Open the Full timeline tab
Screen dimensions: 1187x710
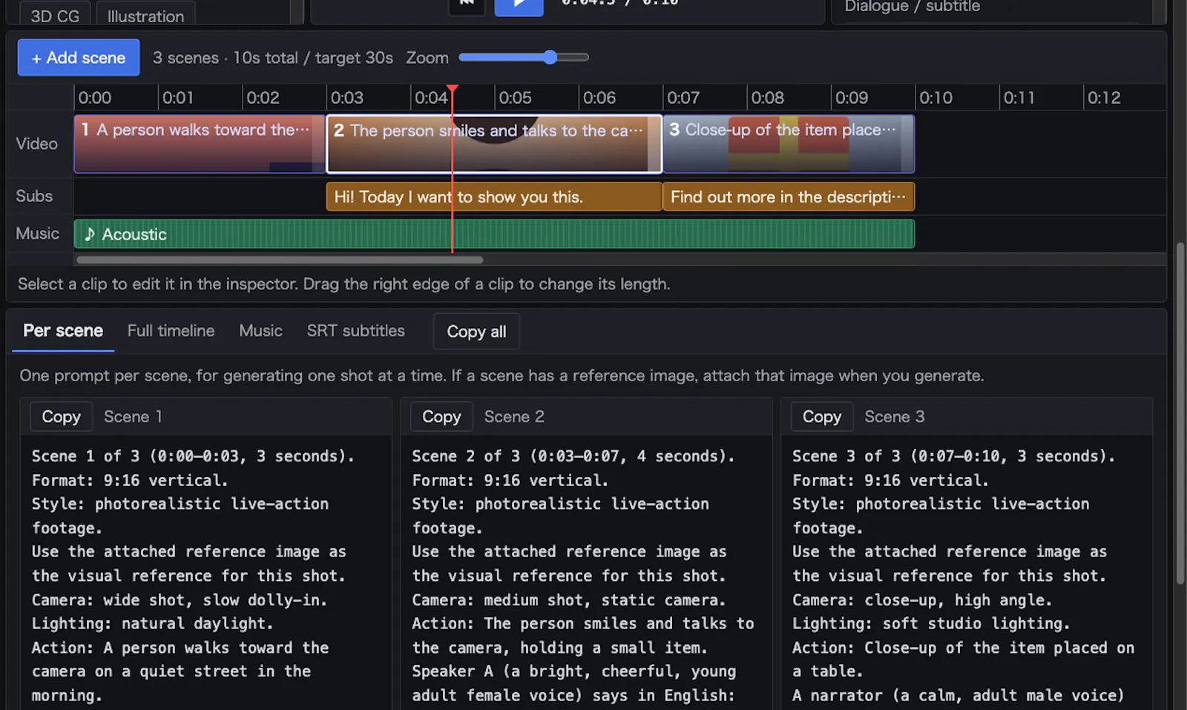(x=171, y=331)
